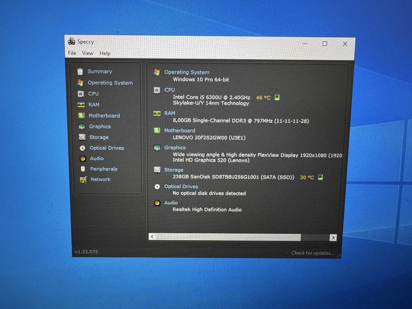Click text Intel Core i5 6300U @ 2.40GHz
Viewport: 412px width, 309px height.
coord(211,97)
